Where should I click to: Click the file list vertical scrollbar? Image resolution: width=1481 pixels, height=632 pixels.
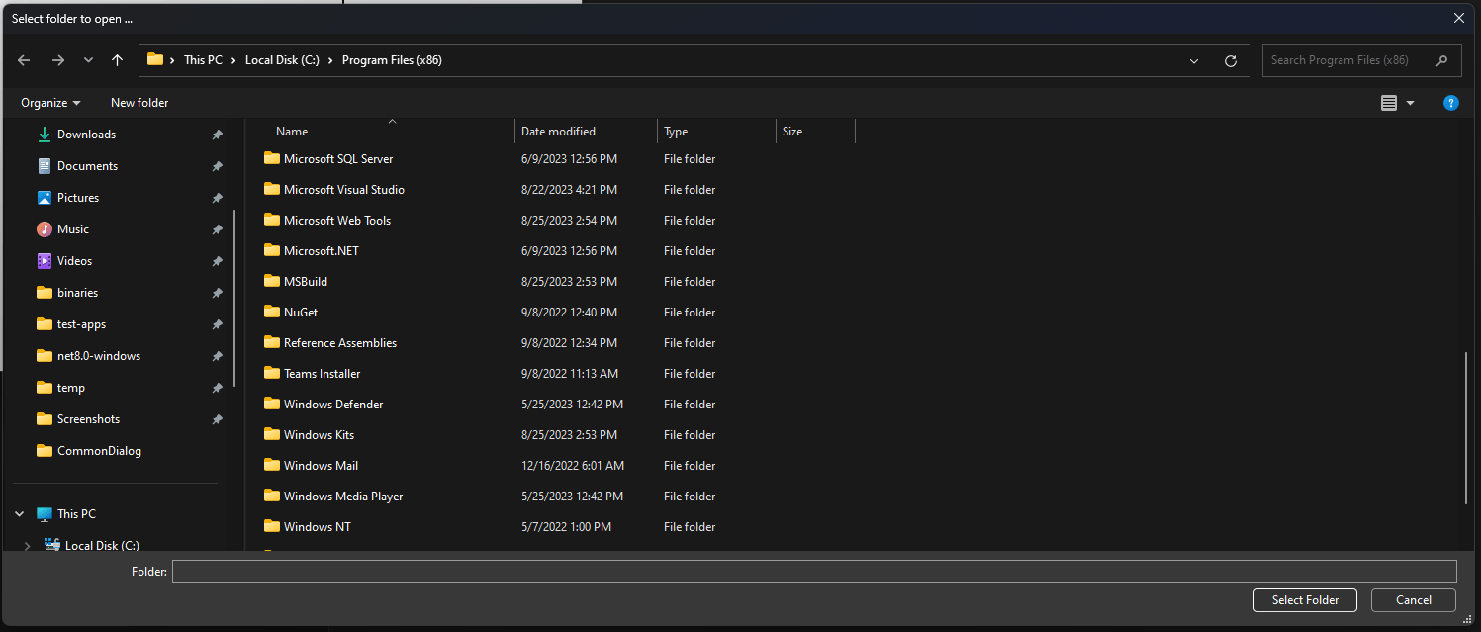point(1466,427)
